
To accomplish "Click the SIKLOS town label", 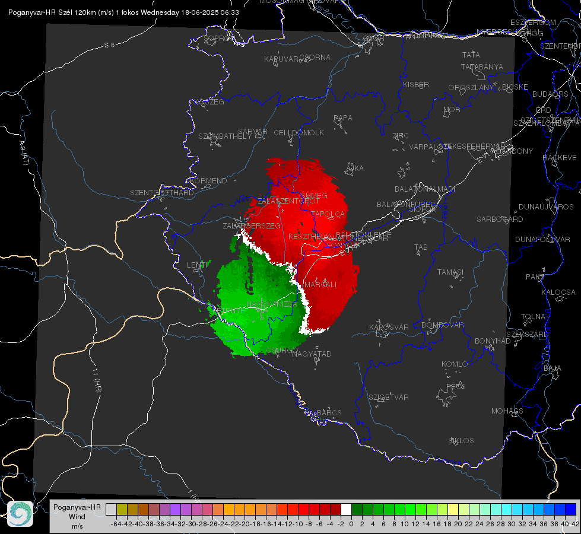I will [461, 440].
